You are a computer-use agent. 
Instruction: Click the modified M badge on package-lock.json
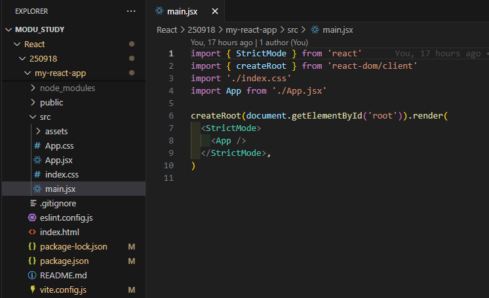click(132, 246)
